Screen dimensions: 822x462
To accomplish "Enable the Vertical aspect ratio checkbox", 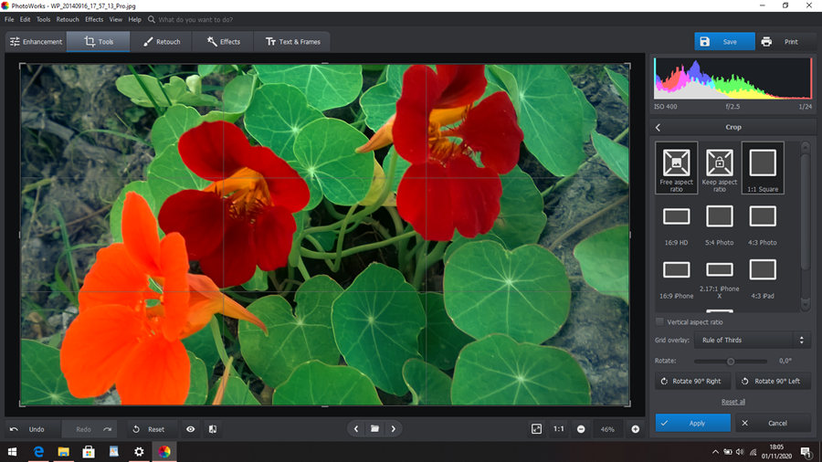I will click(x=659, y=321).
